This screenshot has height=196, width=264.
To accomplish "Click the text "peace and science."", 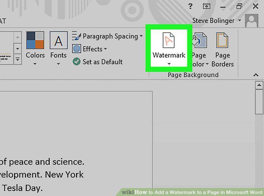I will click(x=46, y=162).
